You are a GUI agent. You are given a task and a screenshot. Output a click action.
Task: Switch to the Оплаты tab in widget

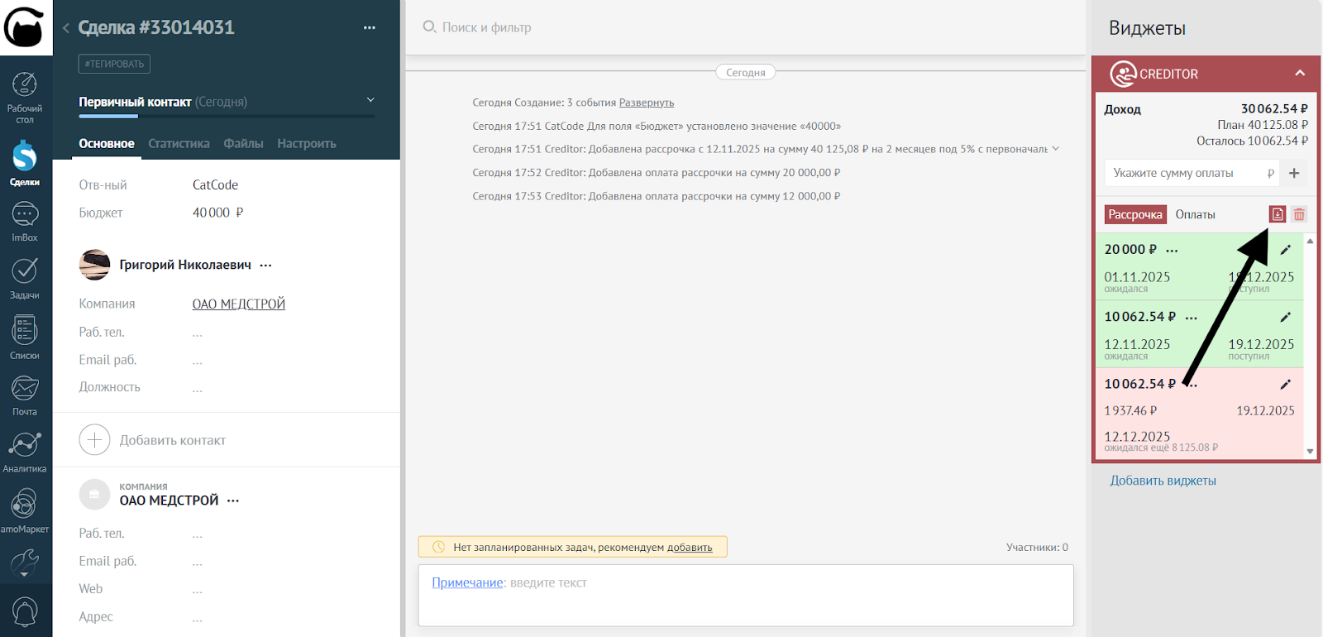pos(1195,214)
